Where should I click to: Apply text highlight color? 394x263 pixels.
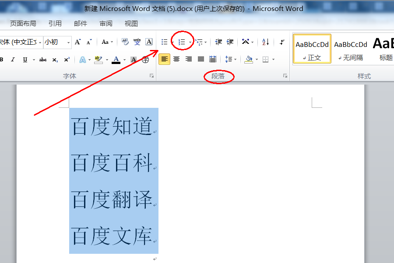point(98,60)
